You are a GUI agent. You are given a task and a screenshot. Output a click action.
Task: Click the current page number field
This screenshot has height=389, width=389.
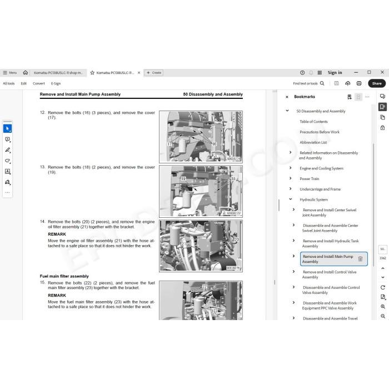[382, 250]
